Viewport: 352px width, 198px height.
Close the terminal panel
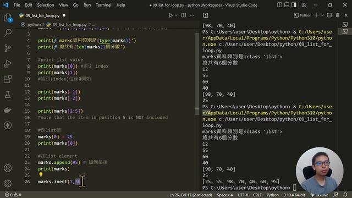pyautogui.click(x=346, y=15)
